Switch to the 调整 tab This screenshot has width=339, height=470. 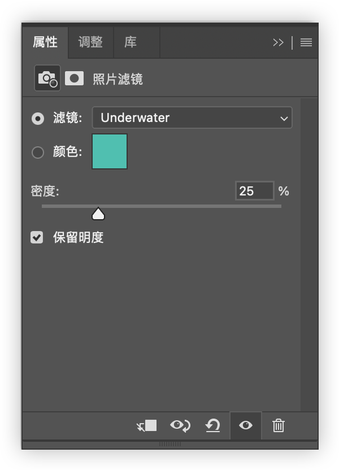[x=90, y=42]
